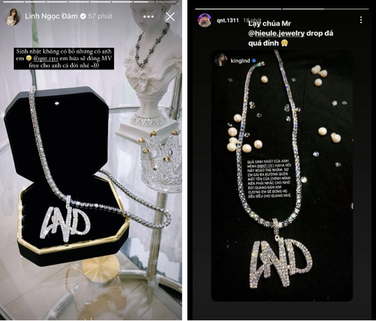Click the verified badge beside Linh Ngọc Đàm

(x=83, y=16)
